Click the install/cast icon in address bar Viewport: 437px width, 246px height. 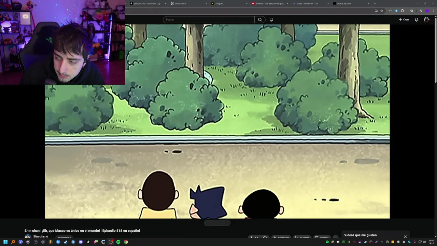(x=376, y=11)
